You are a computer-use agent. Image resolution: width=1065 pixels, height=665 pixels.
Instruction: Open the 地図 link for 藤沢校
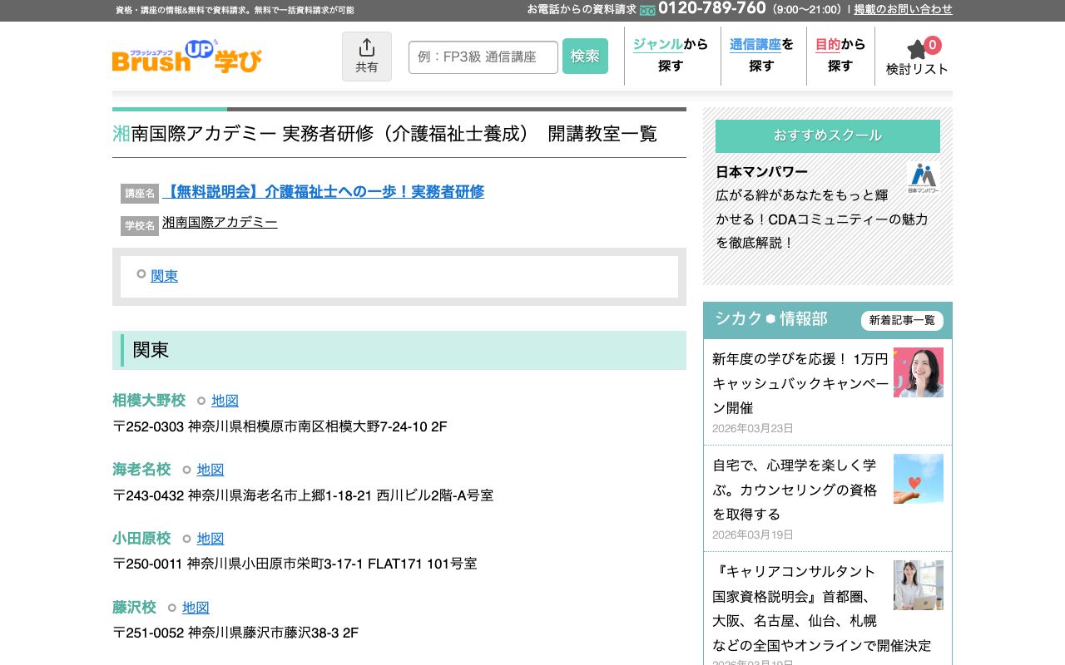tap(196, 608)
